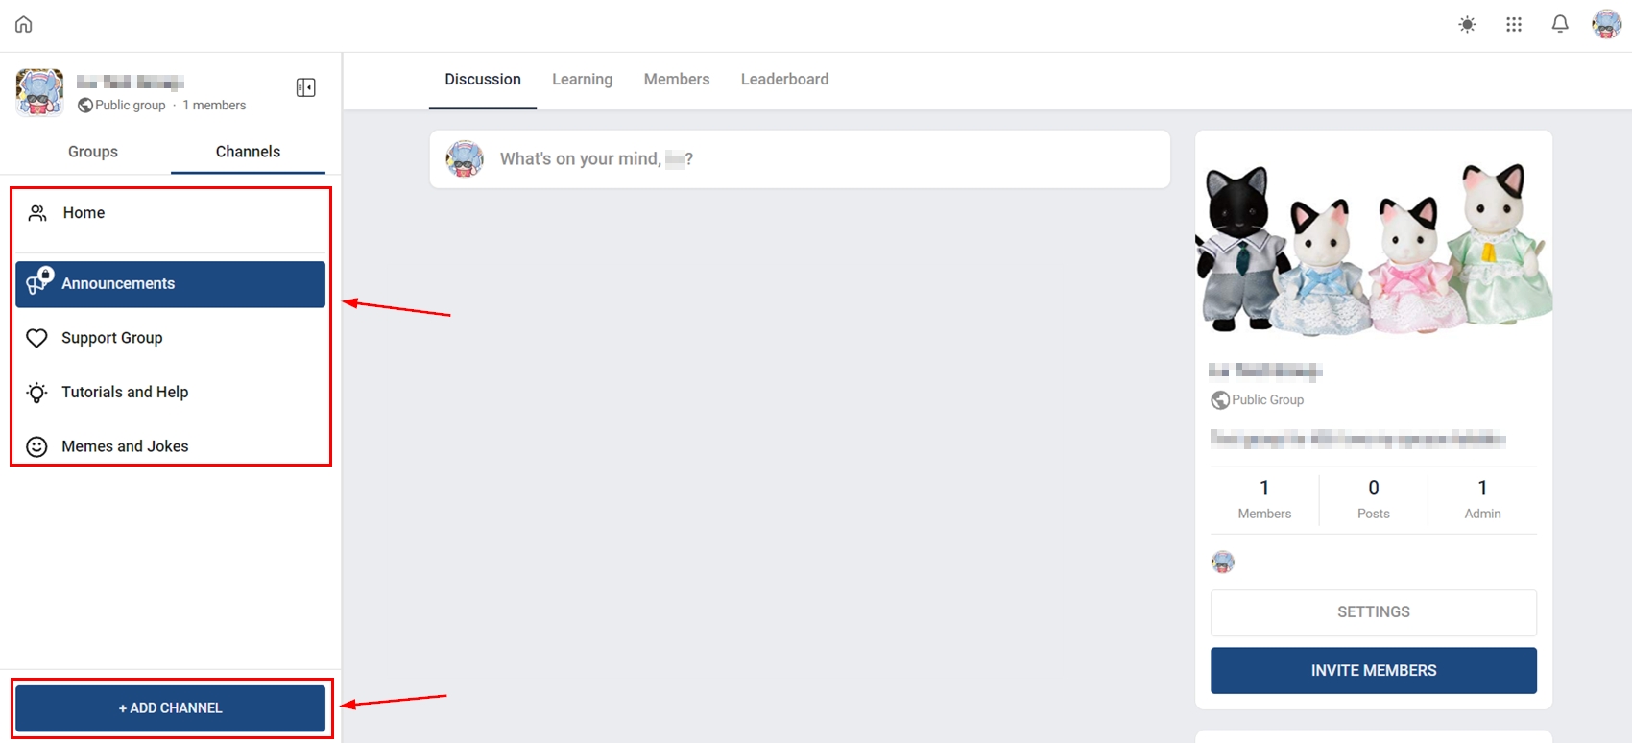Open the Learning tab
The height and width of the screenshot is (743, 1632).
(x=582, y=80)
